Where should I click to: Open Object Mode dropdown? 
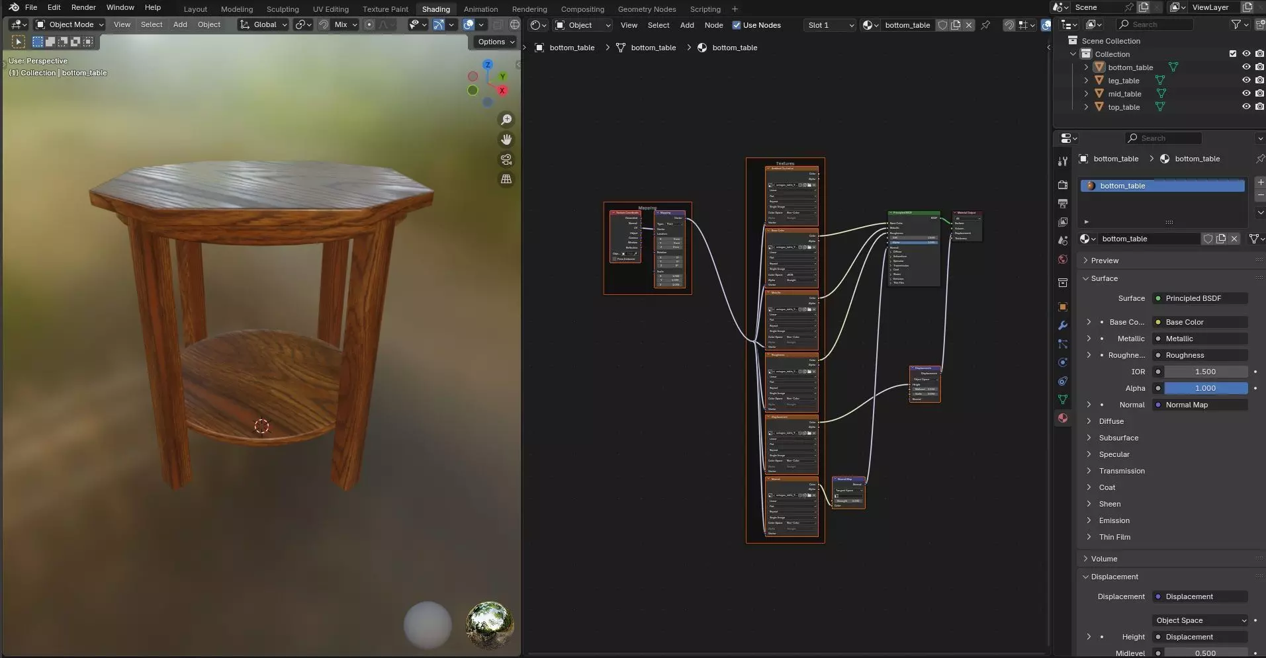click(x=69, y=24)
